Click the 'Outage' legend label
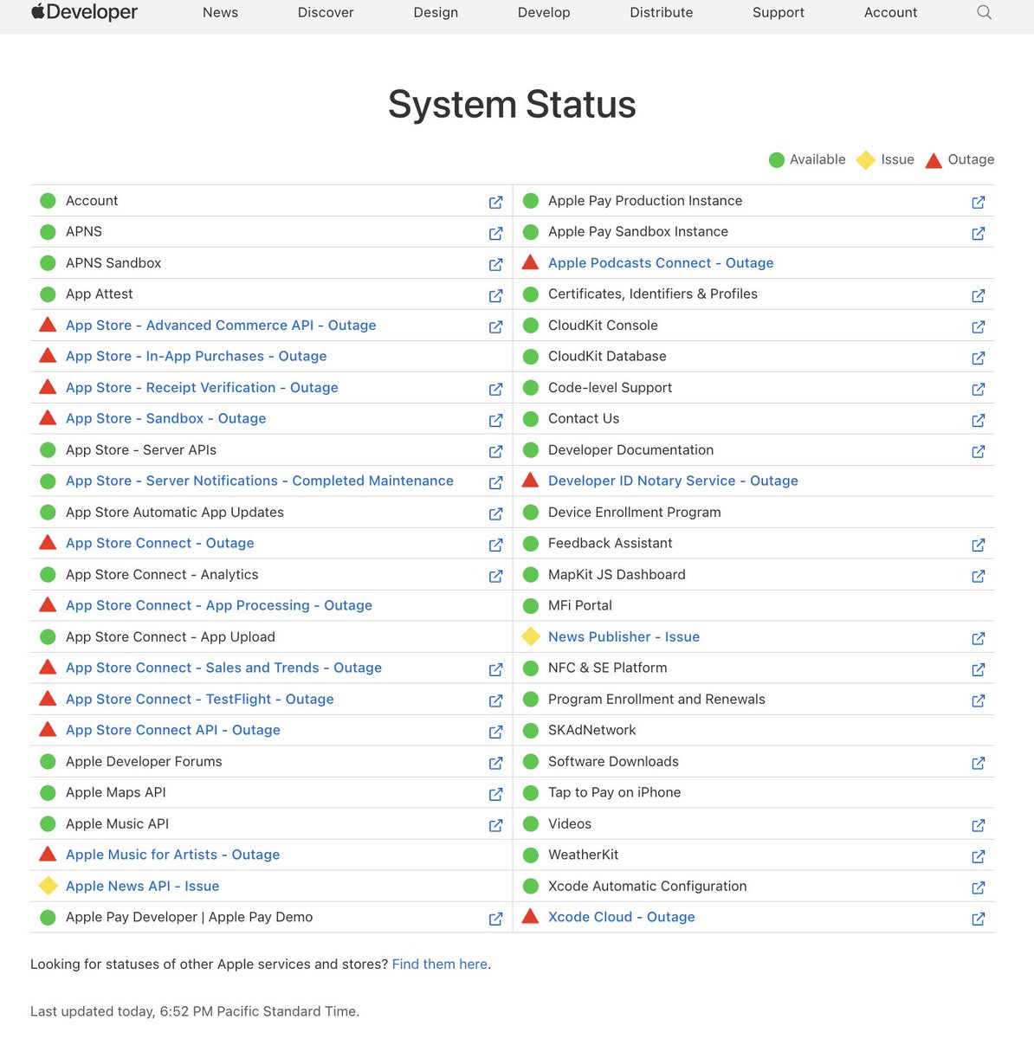Screen dimensions: 1034x1039 [971, 159]
